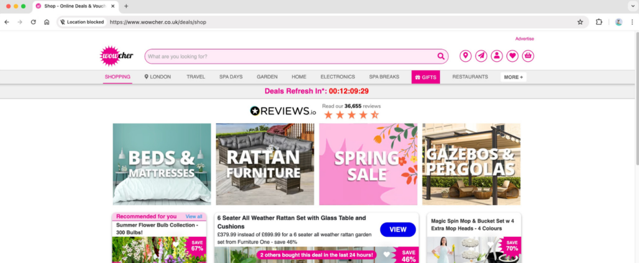Favourite the flower bulb deal heart
The height and width of the screenshot is (263, 639).
coord(176,244)
